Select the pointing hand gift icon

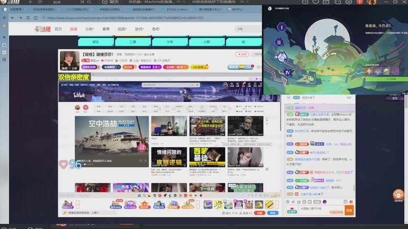point(218,205)
